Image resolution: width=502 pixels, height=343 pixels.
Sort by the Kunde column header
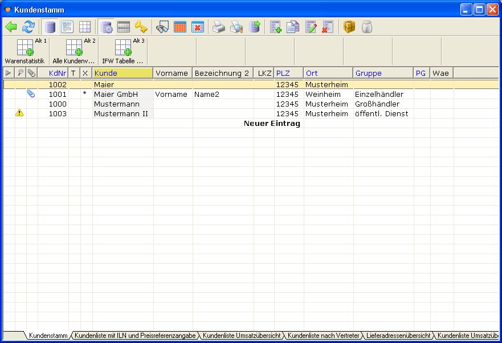[122, 73]
